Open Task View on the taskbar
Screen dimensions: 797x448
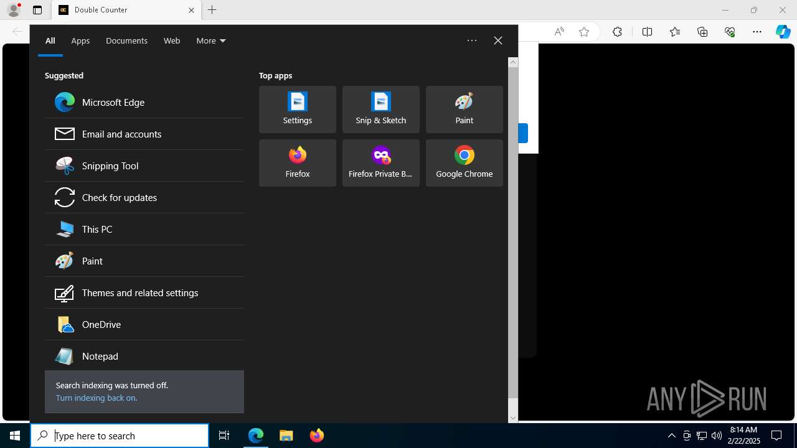(x=224, y=436)
